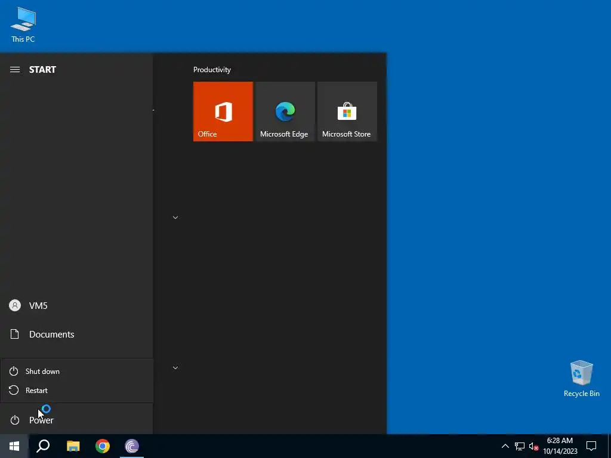Open Documents from Start sidebar
The image size is (611, 458).
click(76, 334)
